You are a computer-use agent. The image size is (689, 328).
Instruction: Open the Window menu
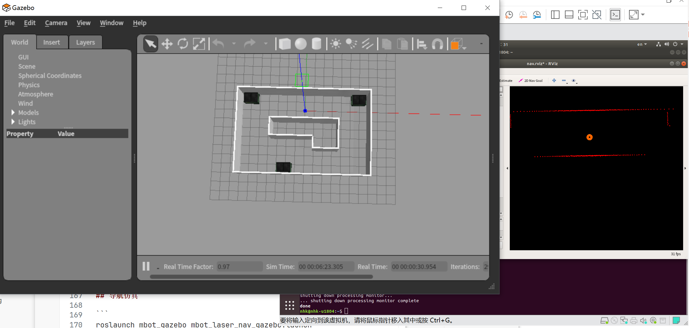(112, 23)
